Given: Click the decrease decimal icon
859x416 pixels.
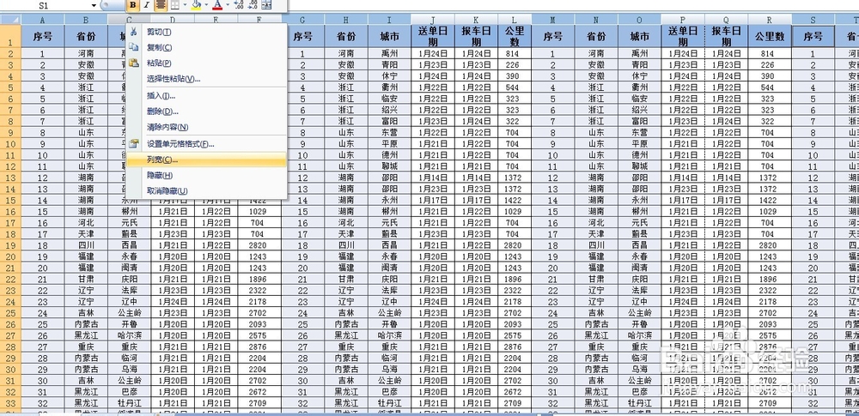Looking at the screenshot, I should 253,5.
